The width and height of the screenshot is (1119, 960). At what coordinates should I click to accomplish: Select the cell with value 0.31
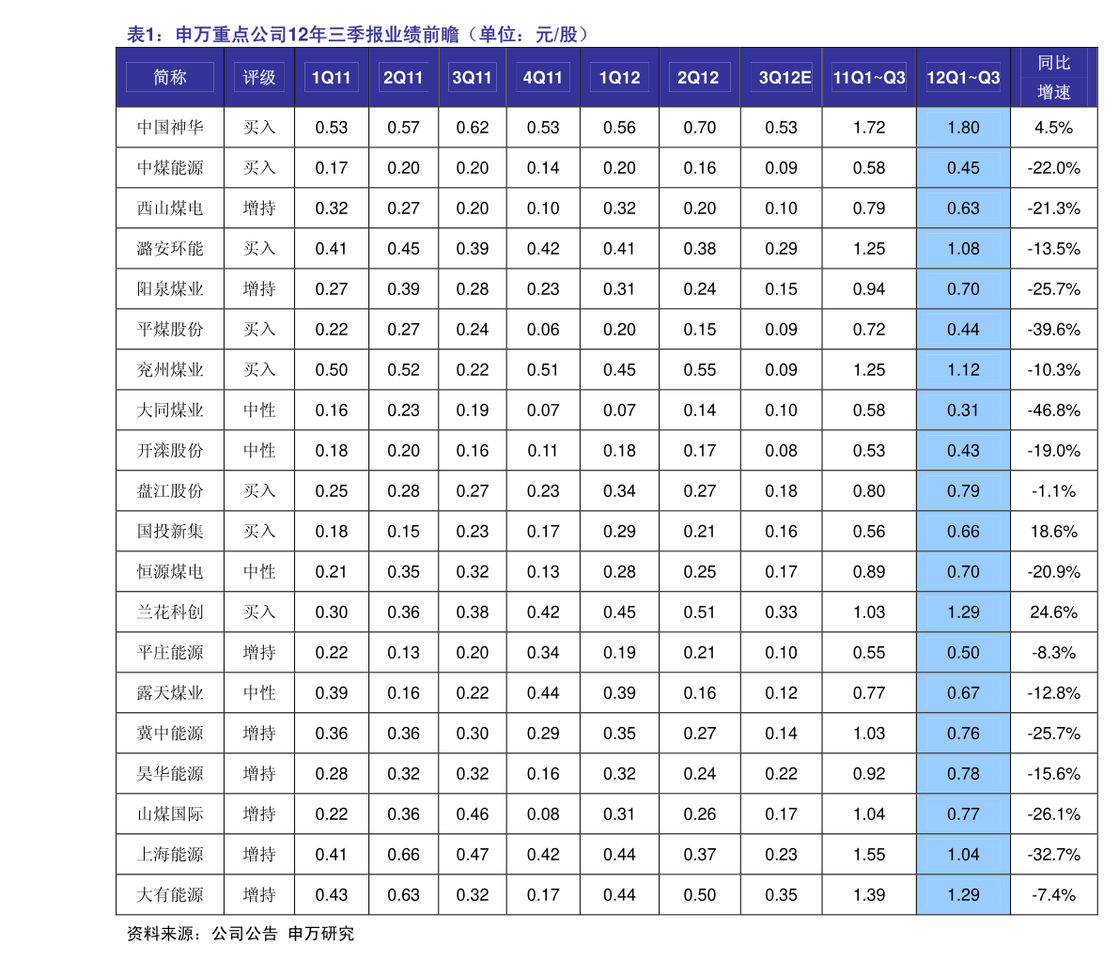click(963, 410)
